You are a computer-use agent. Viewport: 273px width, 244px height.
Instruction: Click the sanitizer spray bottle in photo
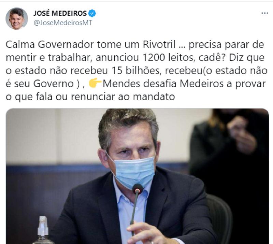tap(43, 230)
